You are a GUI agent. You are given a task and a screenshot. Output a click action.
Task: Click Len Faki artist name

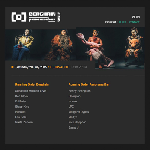tap(21, 117)
